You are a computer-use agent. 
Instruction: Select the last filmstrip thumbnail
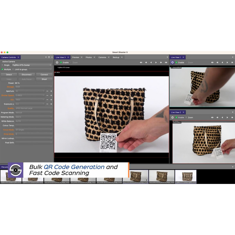pyautogui.click(x=186, y=176)
